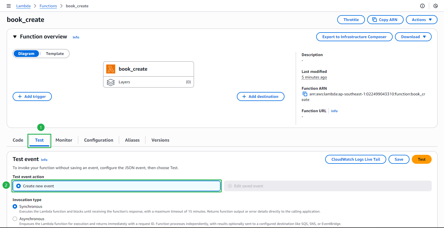The image size is (444, 228).
Task: Open Info link beside Test event
Action: tap(44, 160)
